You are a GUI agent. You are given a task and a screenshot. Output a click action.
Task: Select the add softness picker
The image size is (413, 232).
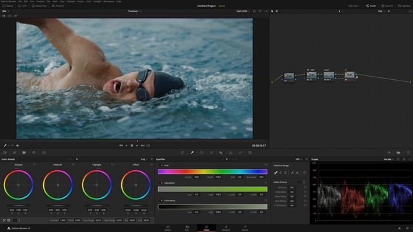pyautogui.click(x=297, y=173)
